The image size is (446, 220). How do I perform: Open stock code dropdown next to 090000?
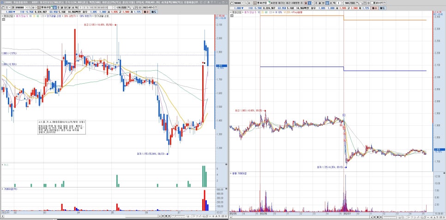27,8
